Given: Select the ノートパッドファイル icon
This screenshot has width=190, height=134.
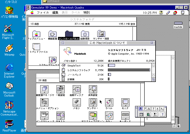Looking at the screenshot, I should (x=36, y=47).
